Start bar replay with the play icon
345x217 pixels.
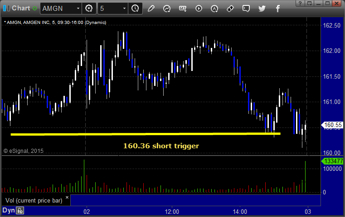199,9
